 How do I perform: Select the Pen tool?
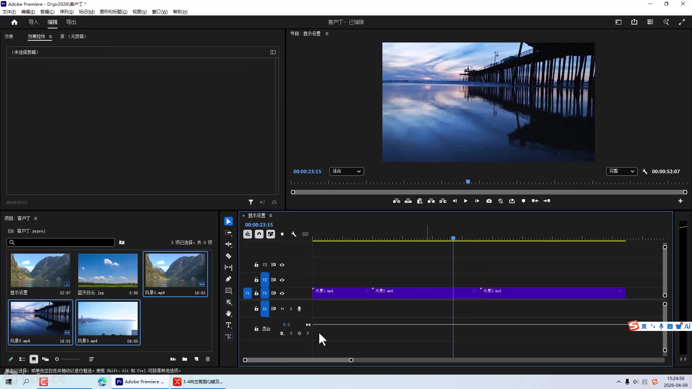click(x=229, y=279)
